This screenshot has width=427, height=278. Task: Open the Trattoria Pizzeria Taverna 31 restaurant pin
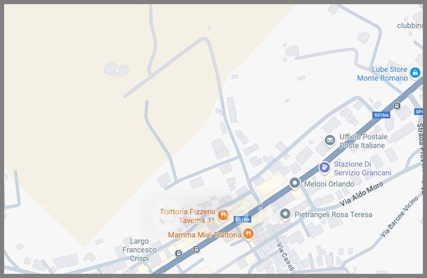pos(223,216)
